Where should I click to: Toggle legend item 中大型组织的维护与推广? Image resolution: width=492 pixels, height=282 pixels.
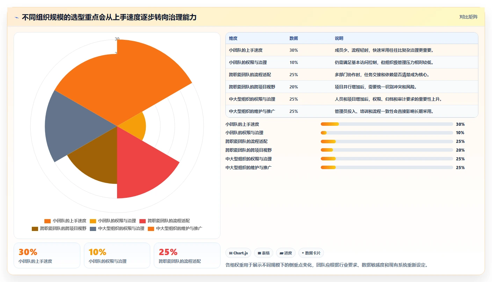pyautogui.click(x=175, y=229)
